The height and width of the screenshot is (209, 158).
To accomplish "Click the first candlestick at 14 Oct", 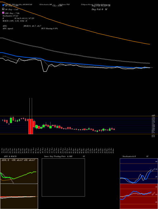I will (3, 120).
